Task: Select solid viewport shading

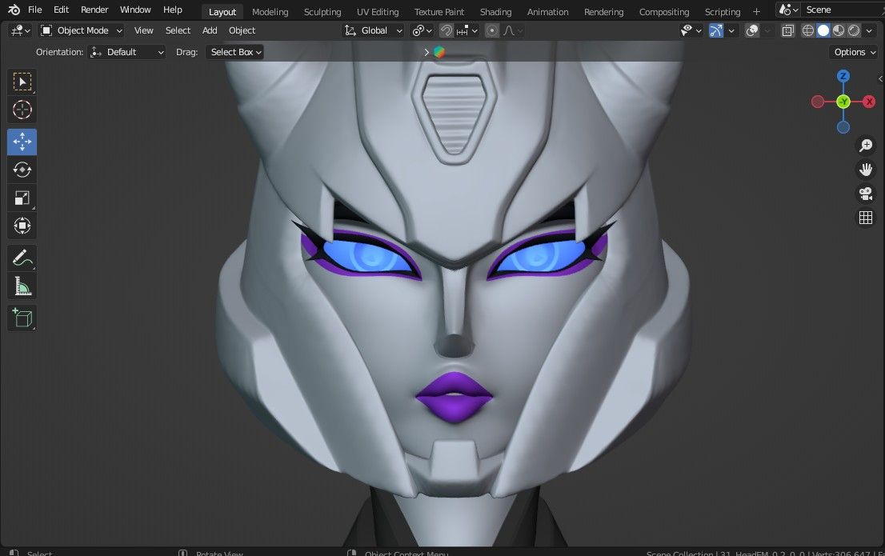Action: [x=823, y=30]
